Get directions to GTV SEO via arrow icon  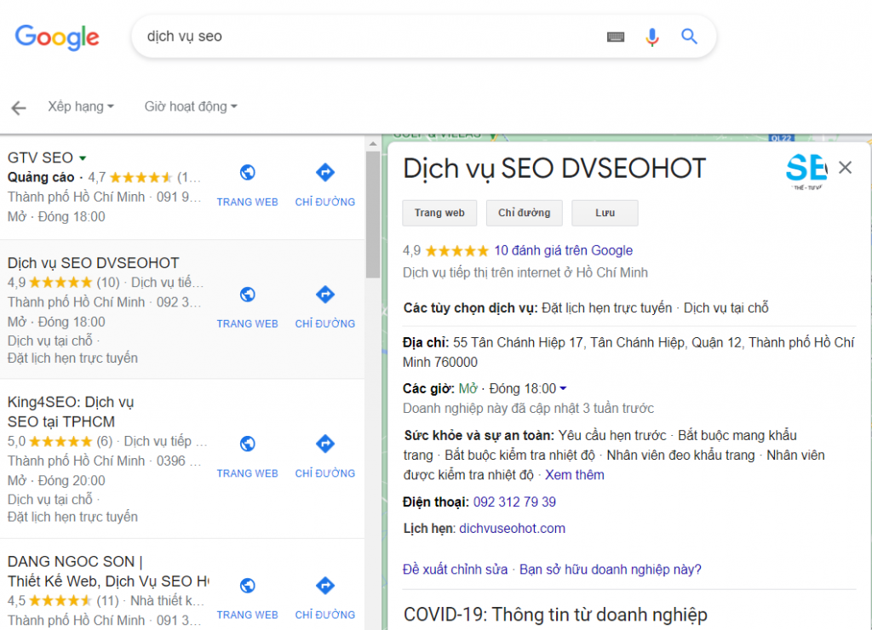pyautogui.click(x=325, y=172)
